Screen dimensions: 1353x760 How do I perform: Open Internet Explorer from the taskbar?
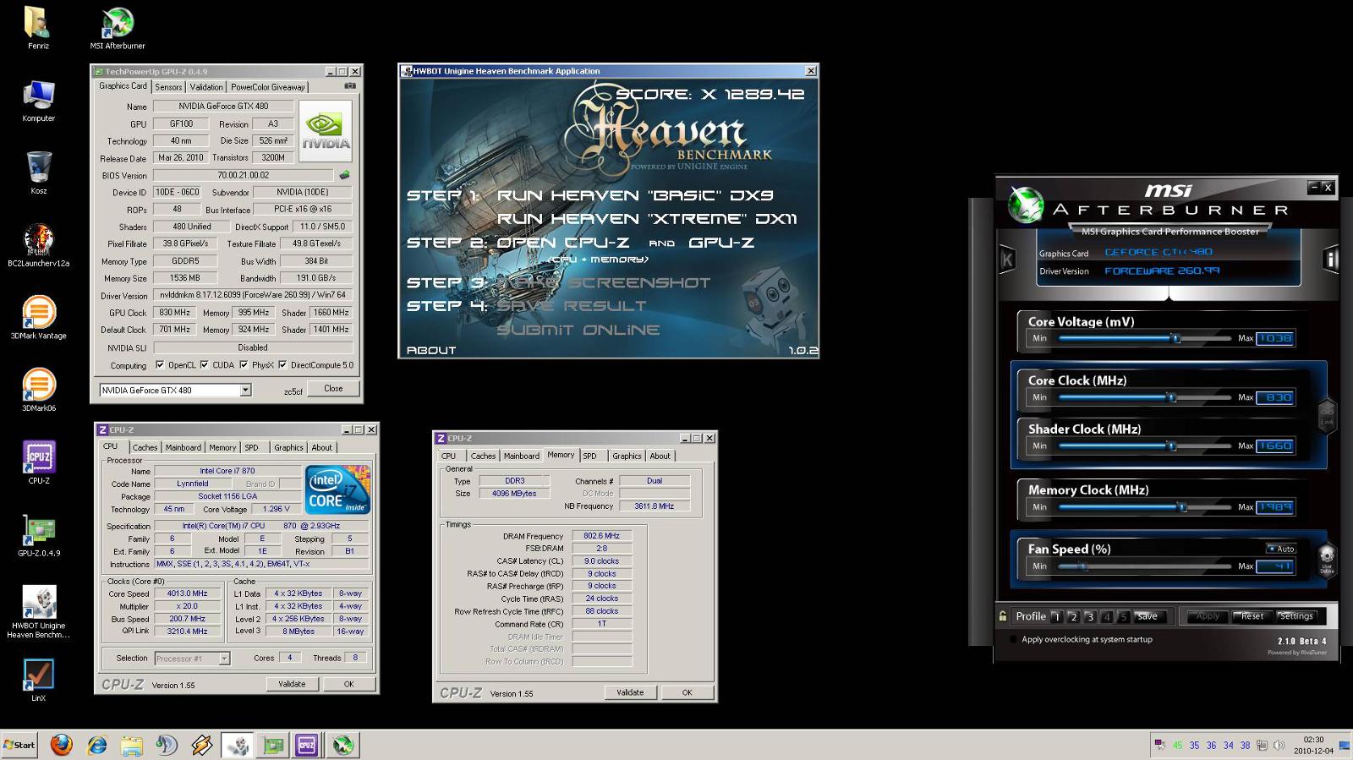click(97, 745)
